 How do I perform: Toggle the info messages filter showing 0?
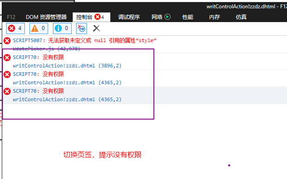coord(62,28)
